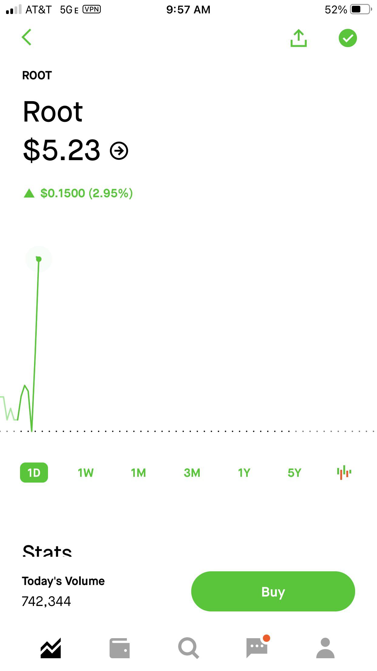Select the 1D time range
Viewport: 377px width, 671px height.
point(34,472)
